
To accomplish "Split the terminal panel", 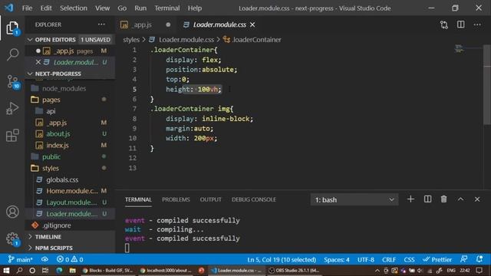I will (x=427, y=199).
